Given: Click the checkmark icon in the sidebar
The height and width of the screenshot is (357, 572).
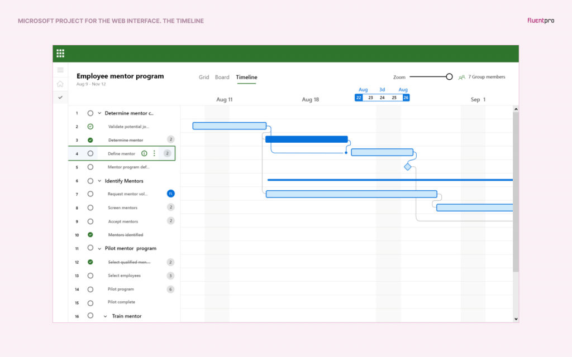Looking at the screenshot, I should 60,97.
